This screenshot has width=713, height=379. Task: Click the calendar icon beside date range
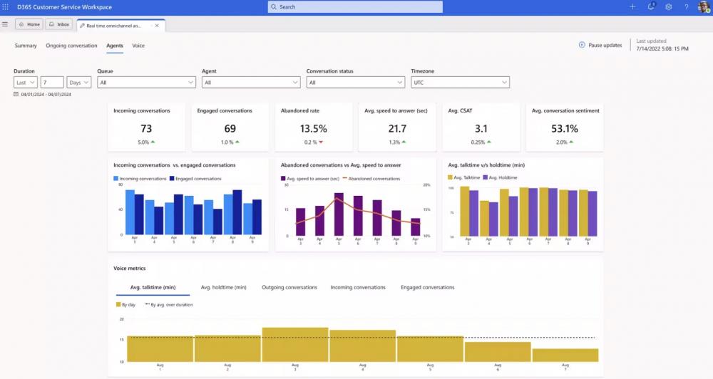coord(16,94)
